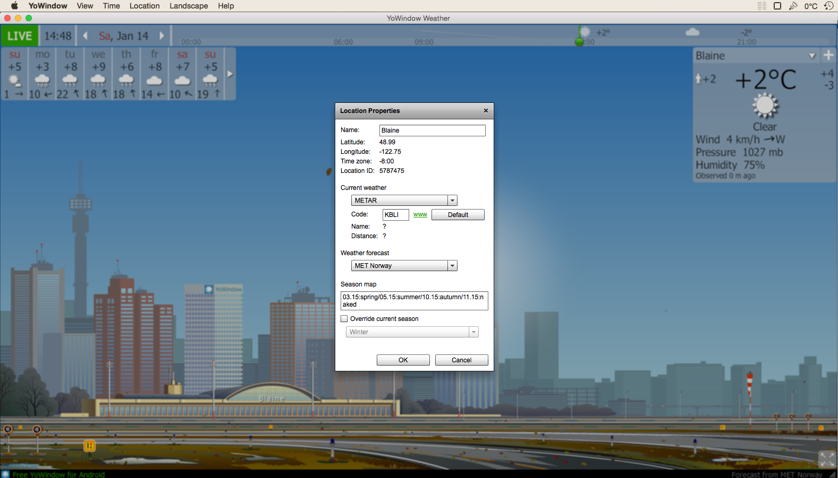Expand the METAR current weather dropdown
This screenshot has height=478, width=838.
click(x=452, y=201)
